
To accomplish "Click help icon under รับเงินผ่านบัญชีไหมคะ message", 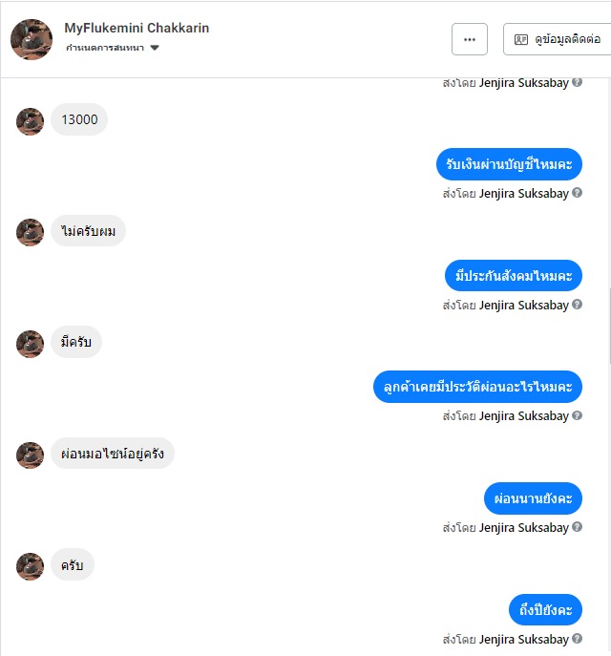I will coord(578,193).
